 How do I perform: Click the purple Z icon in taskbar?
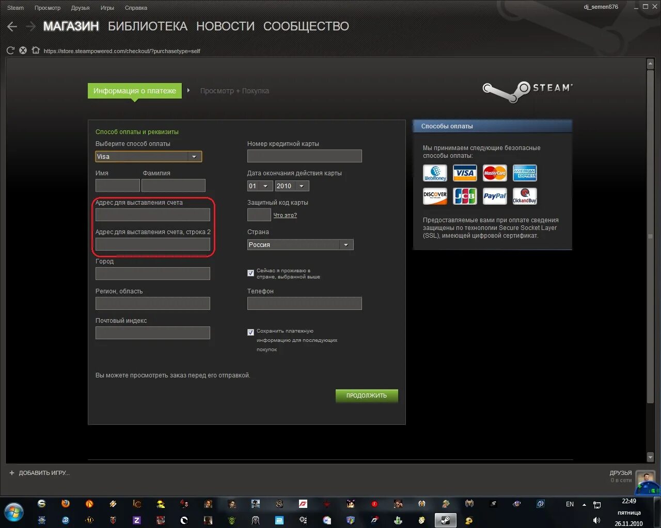(x=137, y=520)
